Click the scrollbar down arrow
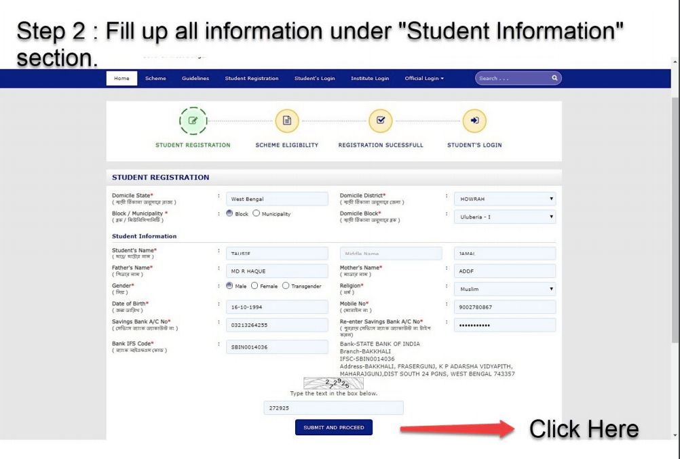 coord(675,435)
